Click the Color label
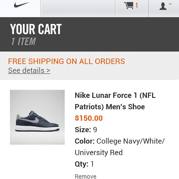The height and width of the screenshot is (179, 179). pos(84,141)
